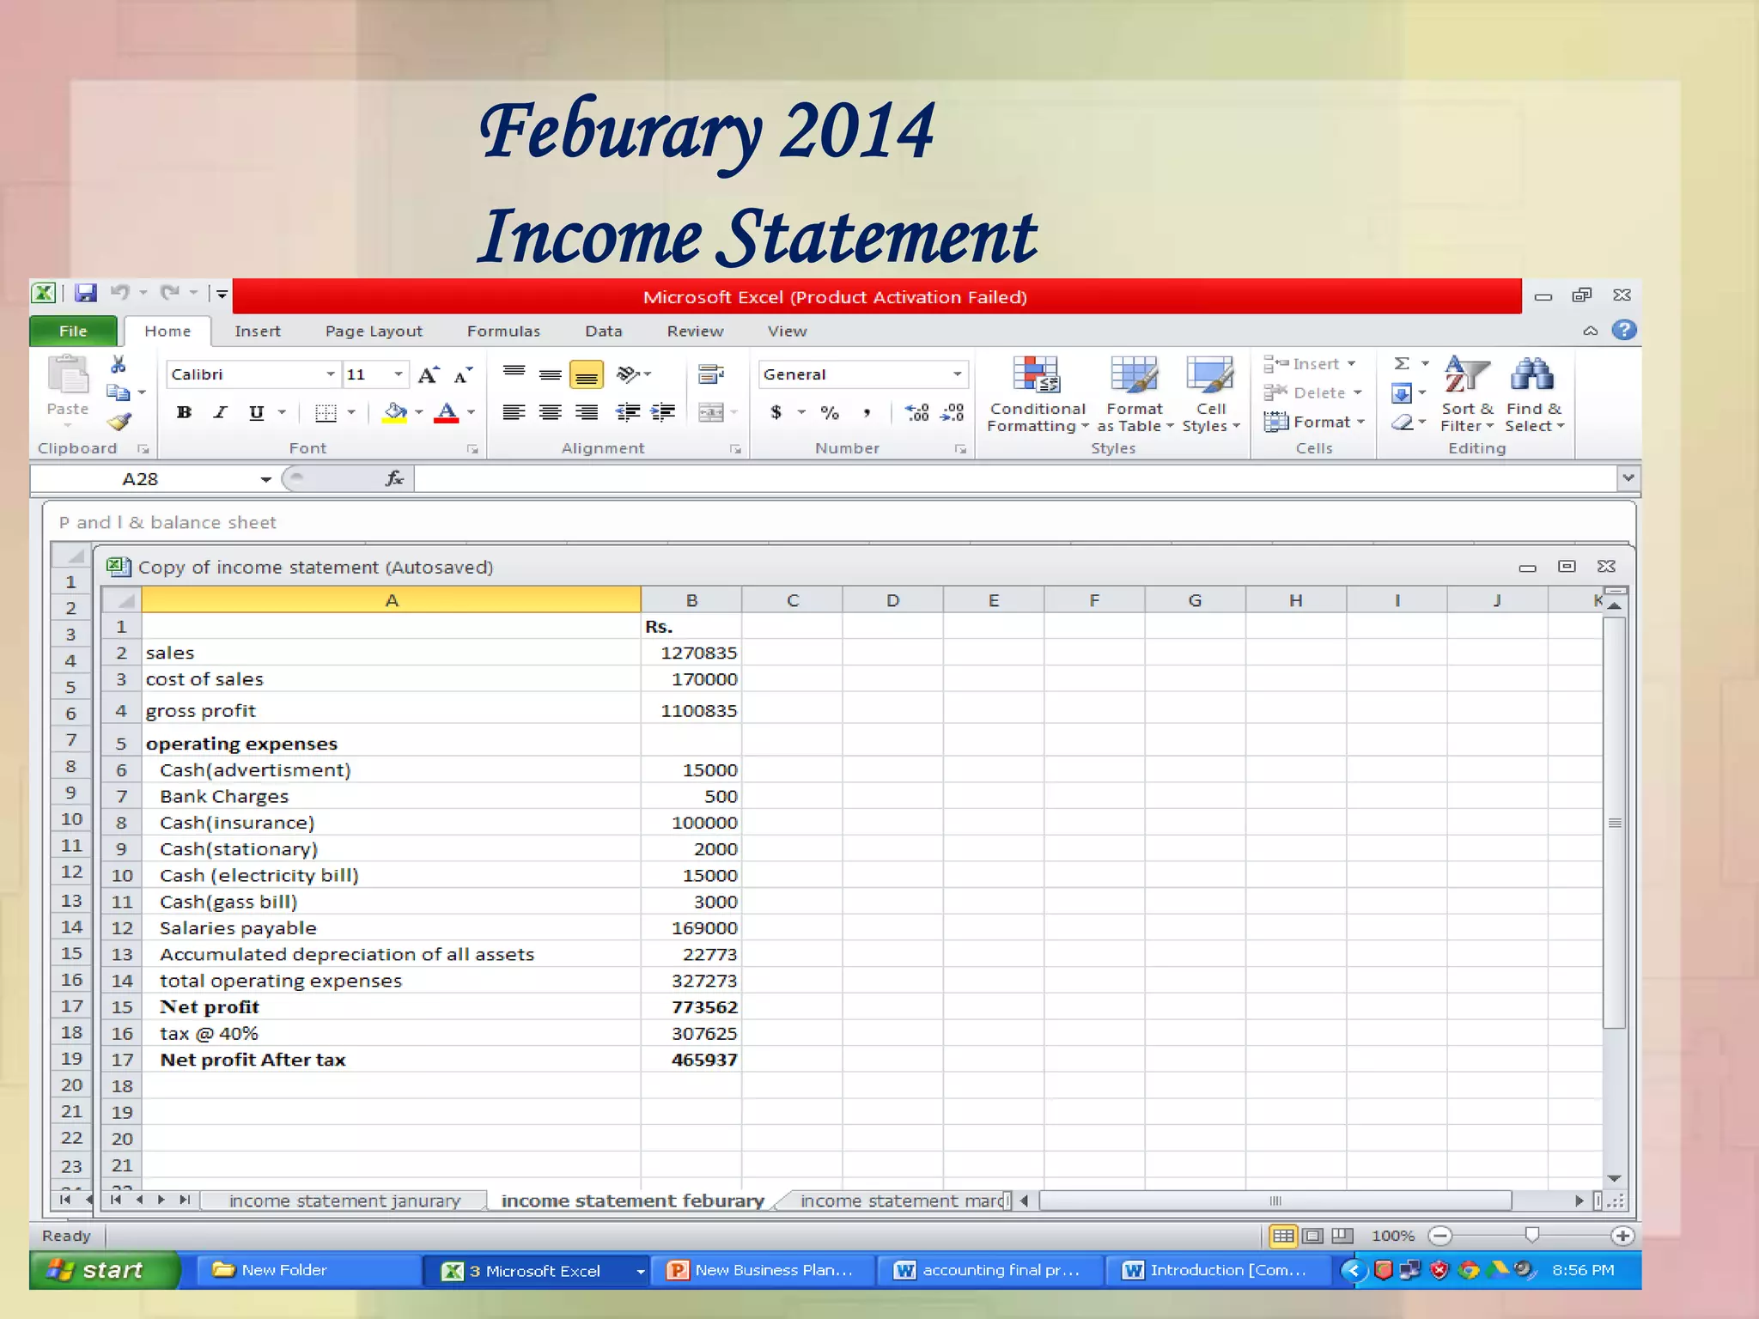Switch to the Data tab
The width and height of the screenshot is (1759, 1319).
click(x=604, y=331)
